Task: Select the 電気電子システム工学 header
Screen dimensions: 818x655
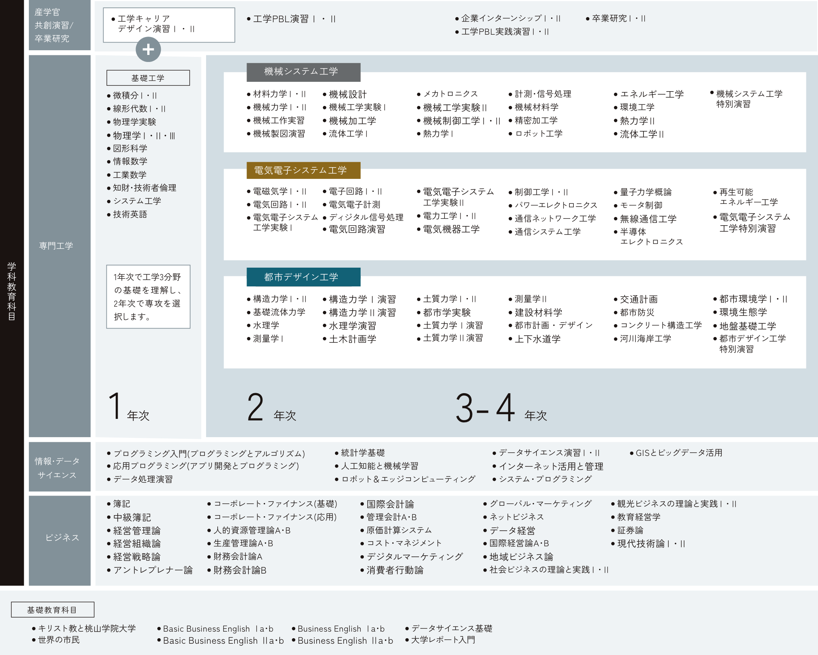Action: [303, 171]
